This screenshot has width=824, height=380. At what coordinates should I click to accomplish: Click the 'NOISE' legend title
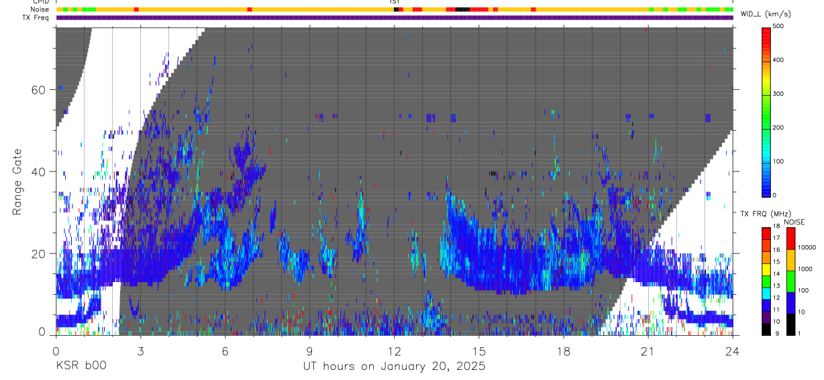[794, 222]
